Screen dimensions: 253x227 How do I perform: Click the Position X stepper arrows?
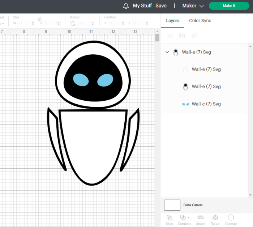pos(123,23)
